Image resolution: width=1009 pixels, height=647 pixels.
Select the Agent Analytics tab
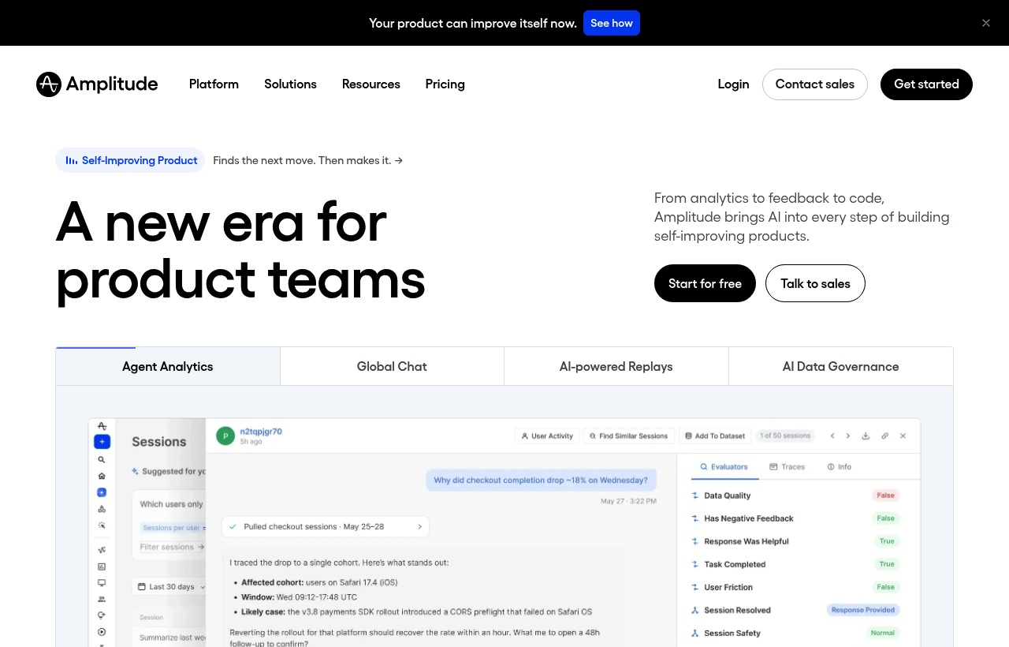point(168,366)
